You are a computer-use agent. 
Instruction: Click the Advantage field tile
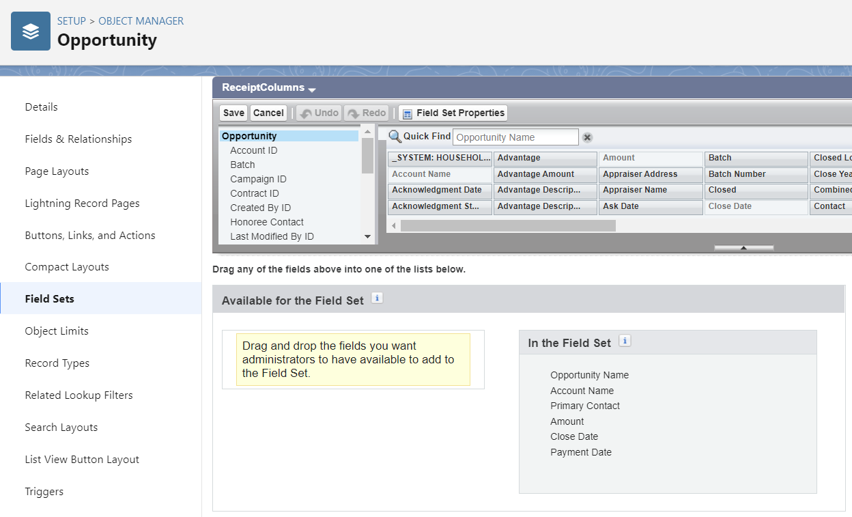(x=545, y=158)
